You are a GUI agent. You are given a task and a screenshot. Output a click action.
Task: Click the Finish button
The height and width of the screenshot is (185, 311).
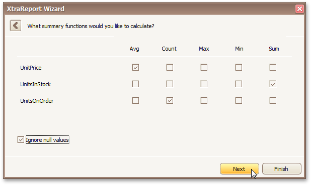click(282, 169)
